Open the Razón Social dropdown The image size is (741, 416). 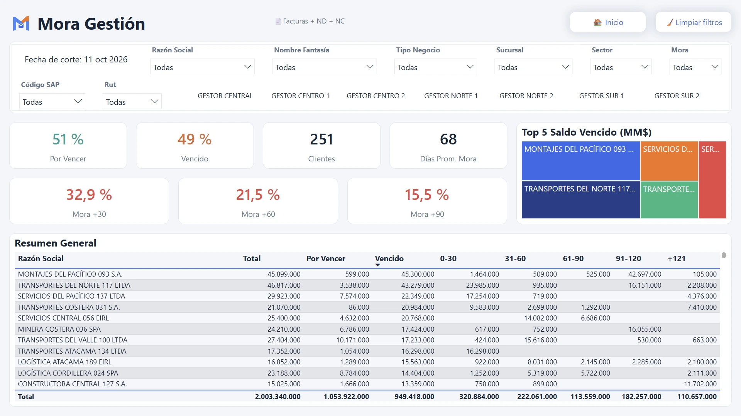[202, 67]
